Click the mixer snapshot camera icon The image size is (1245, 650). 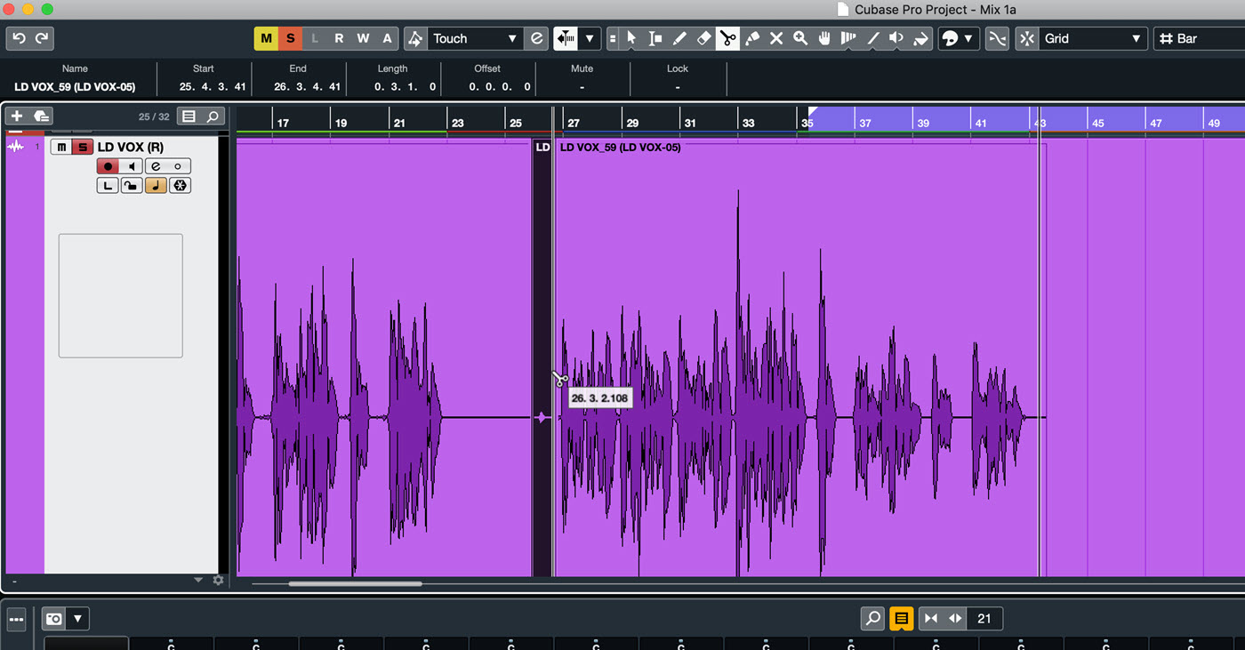coord(54,619)
